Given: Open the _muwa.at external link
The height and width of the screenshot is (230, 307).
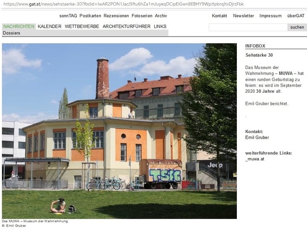Looking at the screenshot, I should 255,159.
